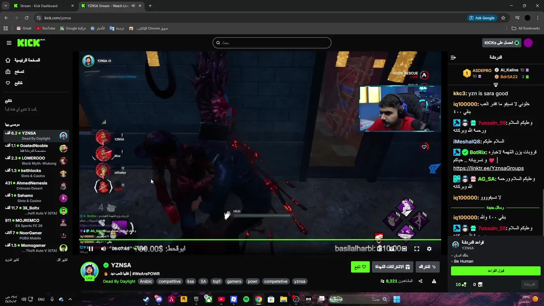Viewport: 544px width, 306px height.
Task: Share the stream icon
Action: 420,281
